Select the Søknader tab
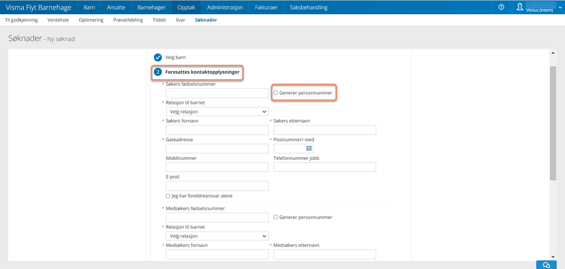Screen dimensions: 565x269 (206, 20)
